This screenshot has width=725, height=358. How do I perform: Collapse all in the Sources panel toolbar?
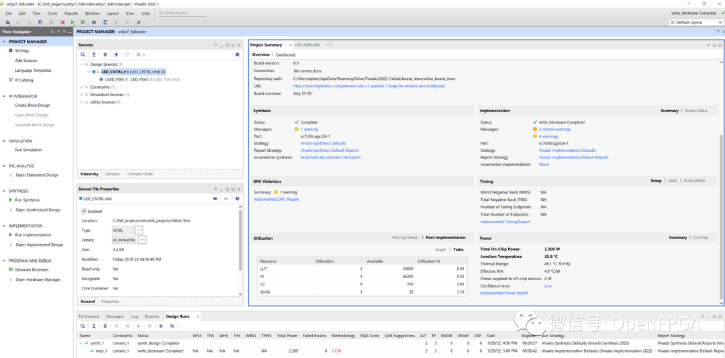[93, 54]
